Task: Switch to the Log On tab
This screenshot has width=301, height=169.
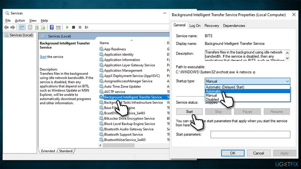Action: coord(195,26)
